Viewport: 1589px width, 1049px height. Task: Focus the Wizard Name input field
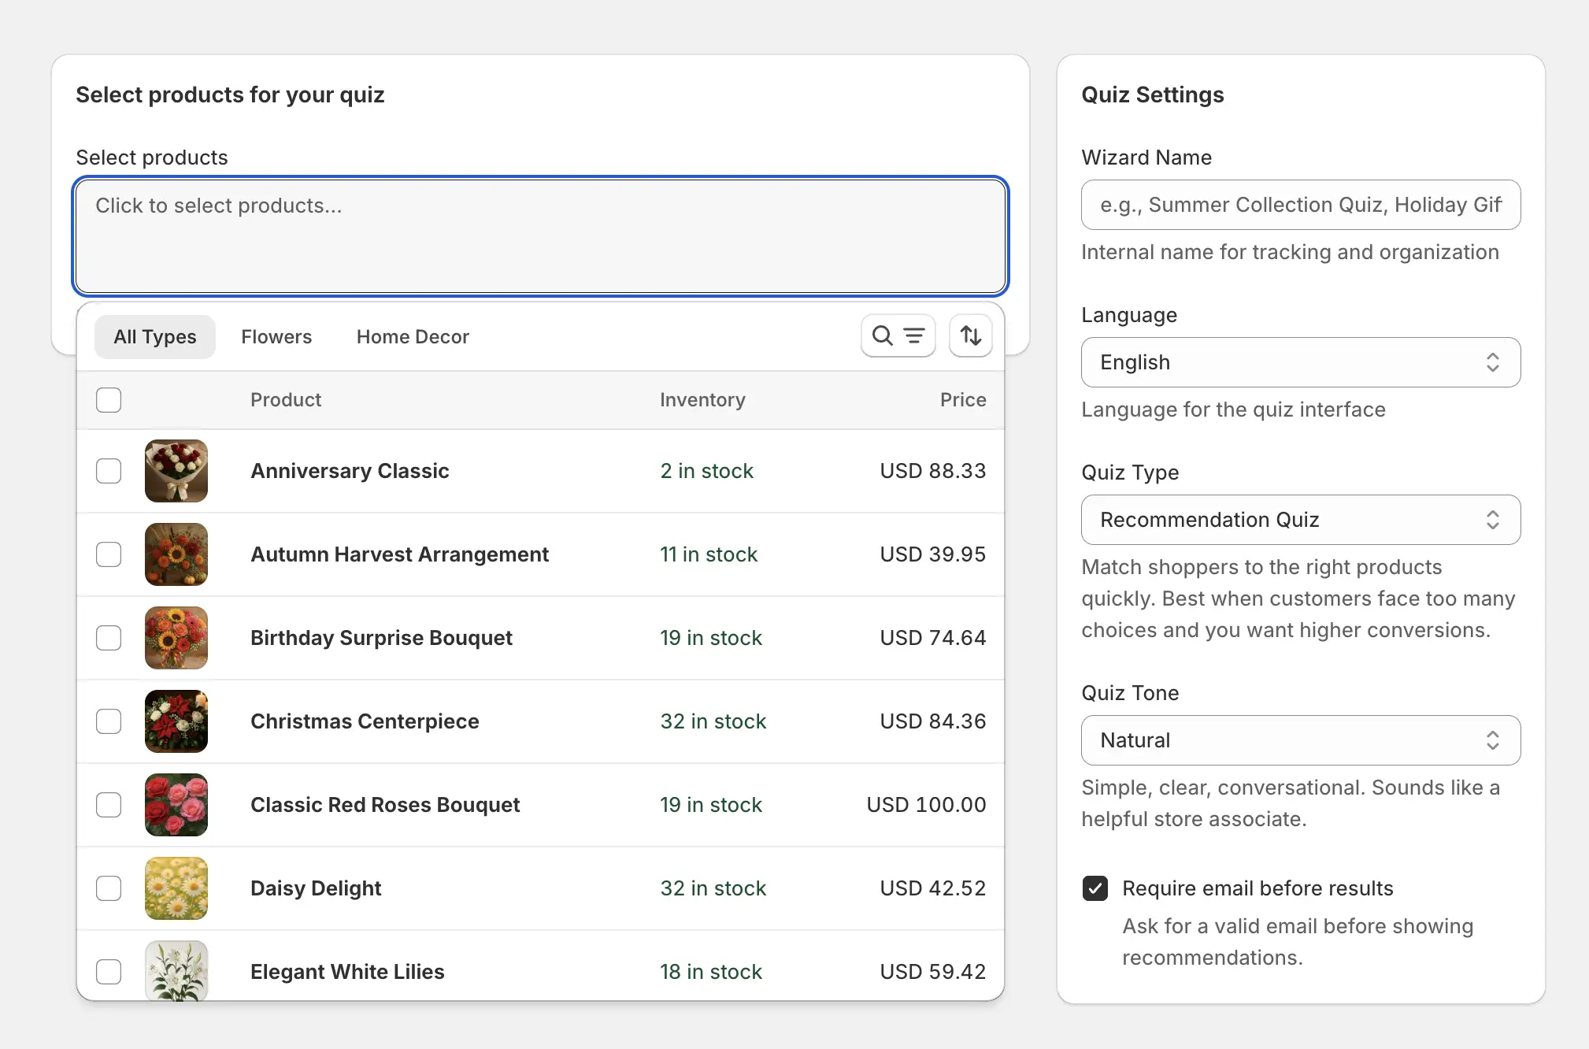(x=1300, y=205)
